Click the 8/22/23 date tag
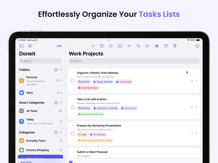 (x=84, y=108)
